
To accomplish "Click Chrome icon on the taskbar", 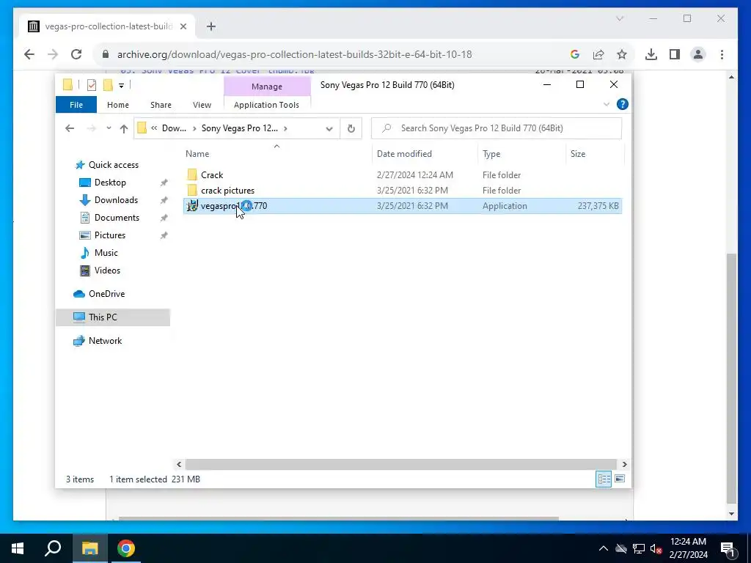I will 126,548.
